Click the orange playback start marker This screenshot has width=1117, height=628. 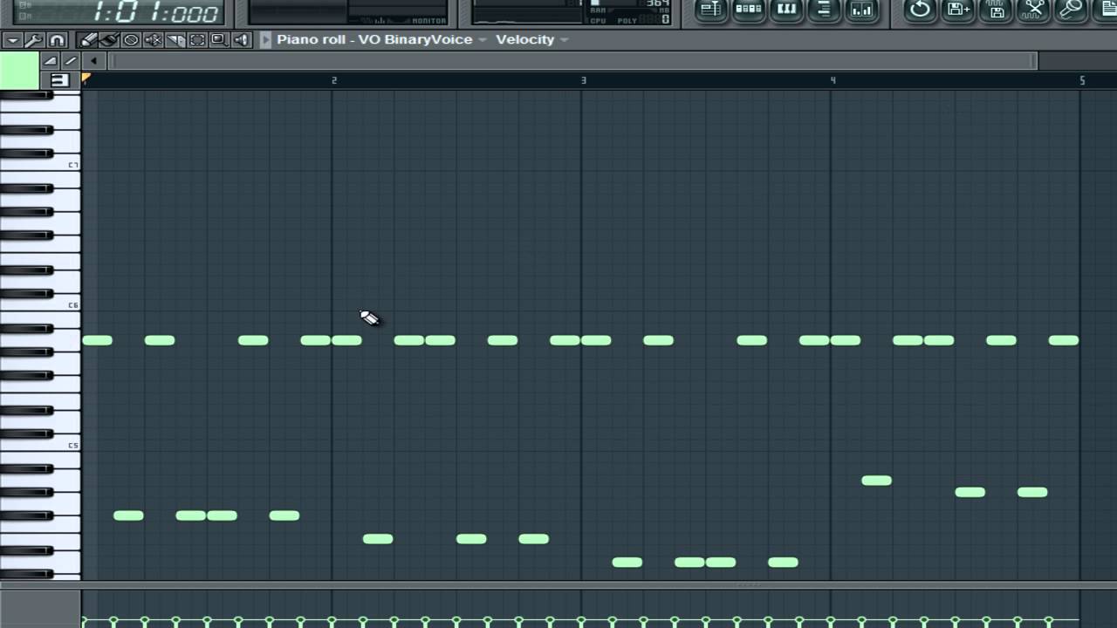pyautogui.click(x=86, y=78)
